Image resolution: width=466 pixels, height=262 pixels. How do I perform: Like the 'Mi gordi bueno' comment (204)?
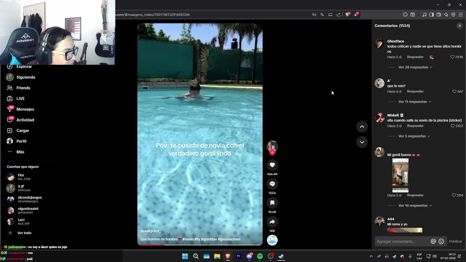pos(454,195)
